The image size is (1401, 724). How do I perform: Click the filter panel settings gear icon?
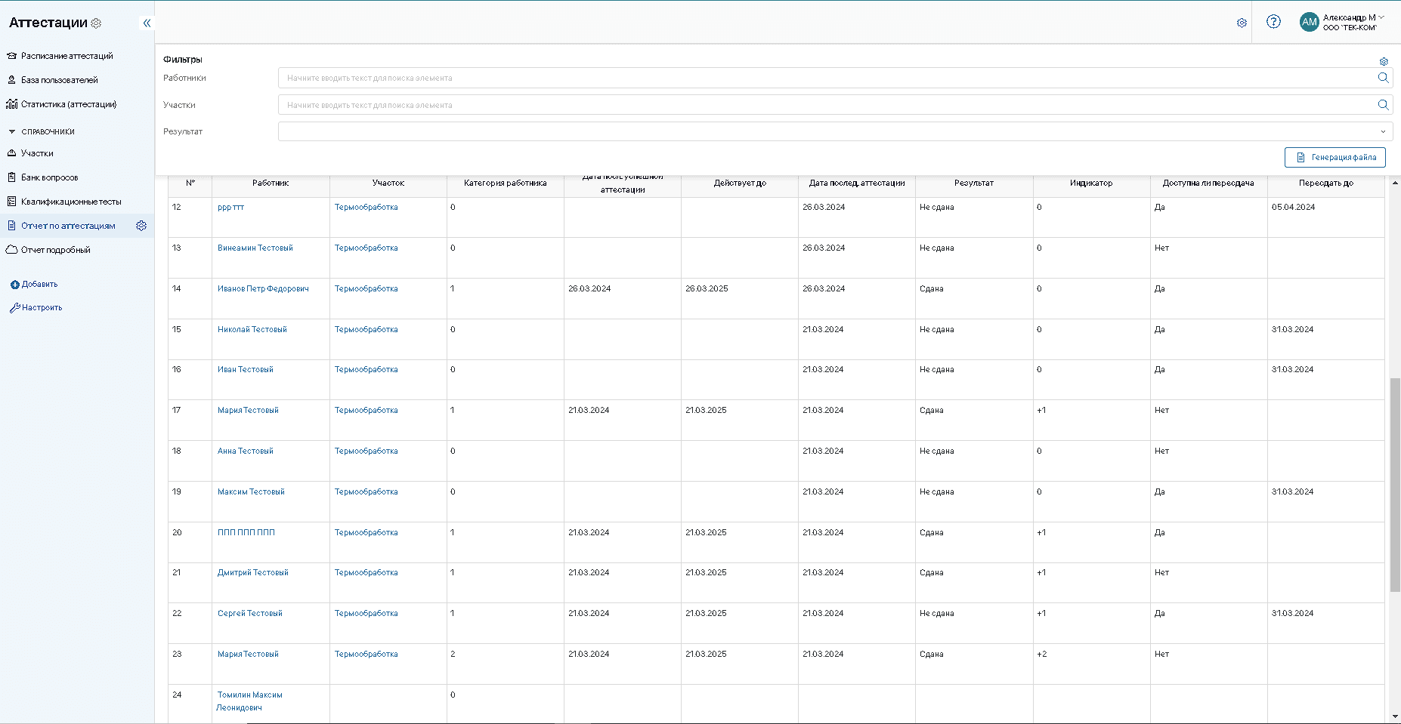pos(1384,62)
